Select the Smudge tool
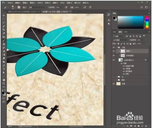 [x=4, y=58]
